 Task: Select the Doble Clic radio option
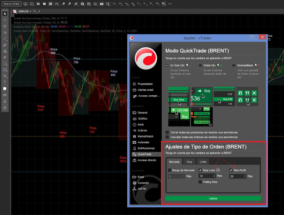pyautogui.click(x=200, y=65)
